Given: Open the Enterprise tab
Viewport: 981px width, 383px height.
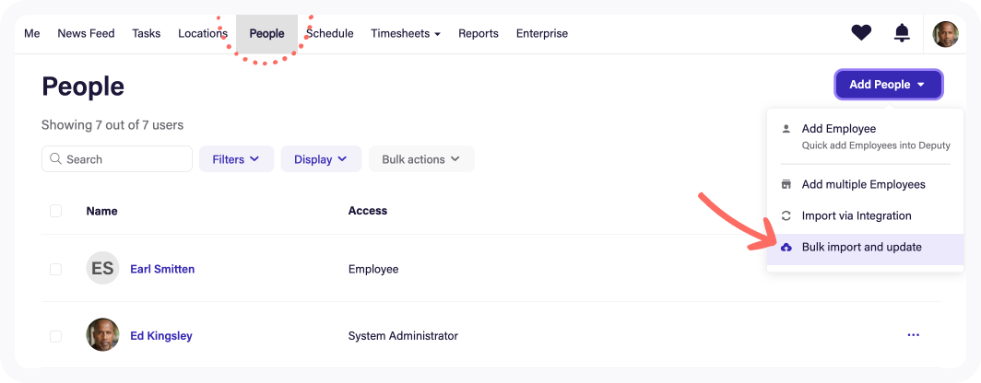Looking at the screenshot, I should (x=542, y=34).
